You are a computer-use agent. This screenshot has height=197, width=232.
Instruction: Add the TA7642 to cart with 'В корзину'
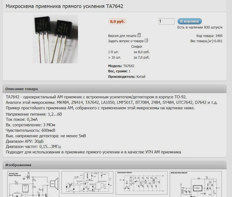(x=190, y=21)
